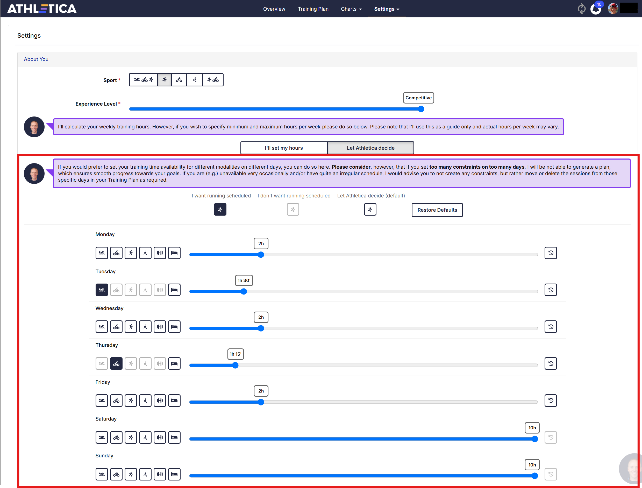The image size is (642, 488).
Task: Toggle Wednesday run icon
Action: point(131,327)
